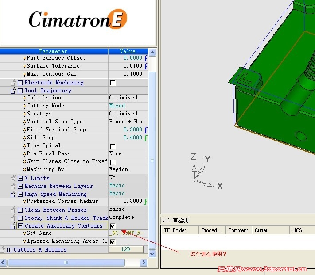
Task: Expand the Cutters & Holders group
Action: [9, 250]
